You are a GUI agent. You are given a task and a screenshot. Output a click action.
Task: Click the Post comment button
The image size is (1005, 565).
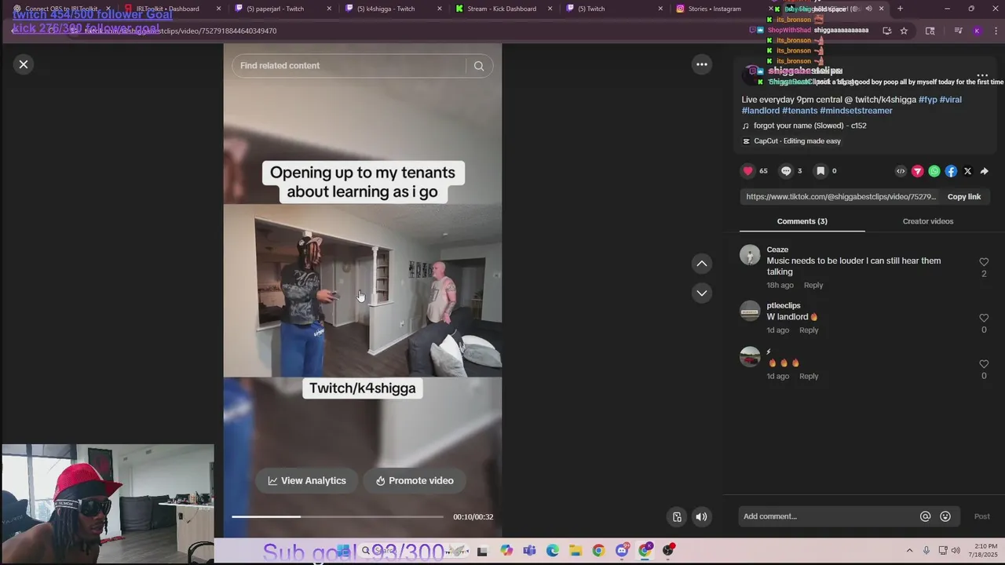pyautogui.click(x=981, y=516)
